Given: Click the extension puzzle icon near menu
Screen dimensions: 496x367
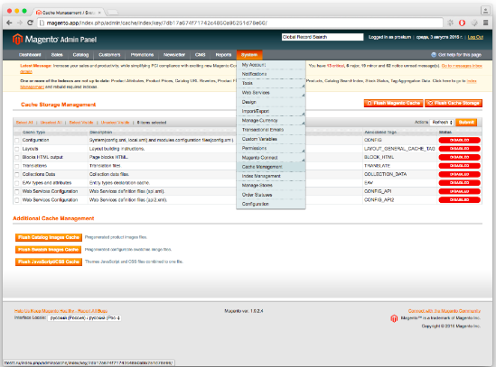Looking at the screenshot, I should tap(474, 23).
